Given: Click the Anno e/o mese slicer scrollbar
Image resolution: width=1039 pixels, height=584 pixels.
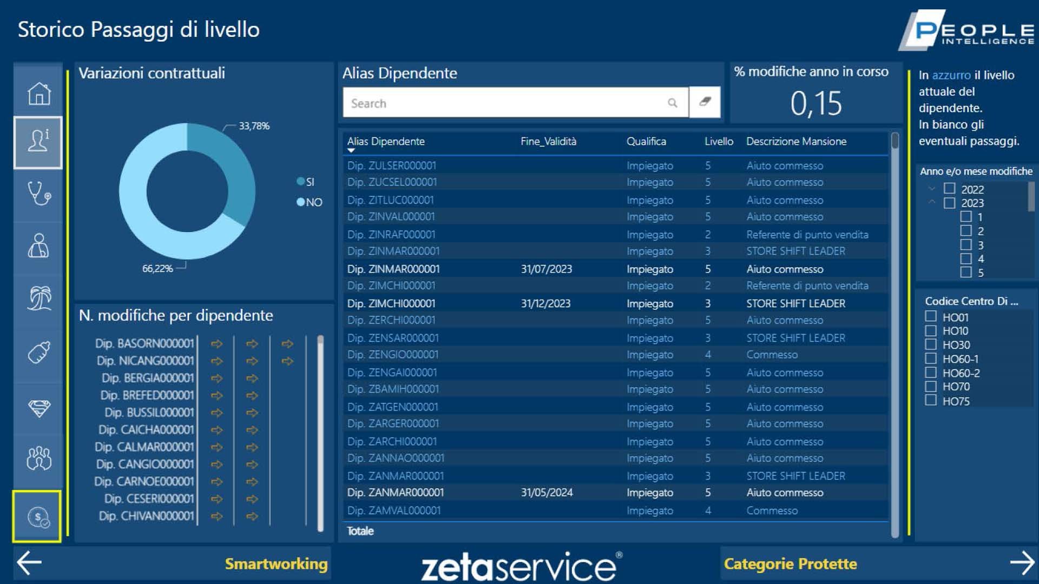Looking at the screenshot, I should (1031, 196).
